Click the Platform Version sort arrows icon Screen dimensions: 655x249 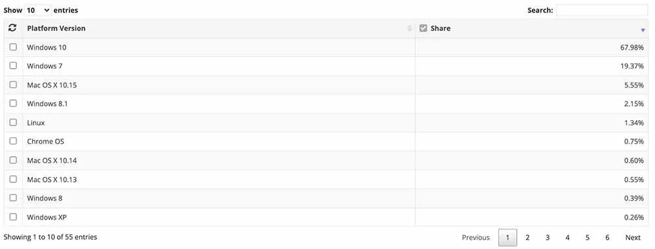409,28
